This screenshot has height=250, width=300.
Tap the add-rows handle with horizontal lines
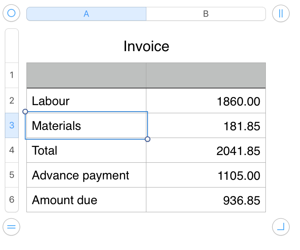tap(11, 227)
